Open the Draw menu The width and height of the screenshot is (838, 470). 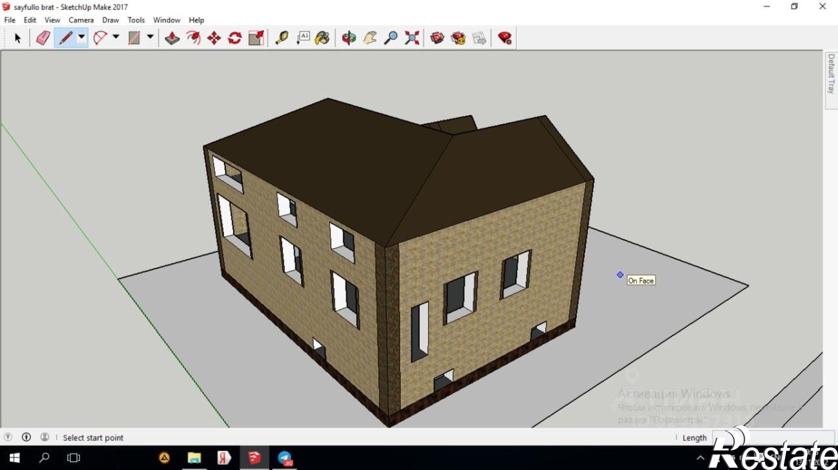110,20
